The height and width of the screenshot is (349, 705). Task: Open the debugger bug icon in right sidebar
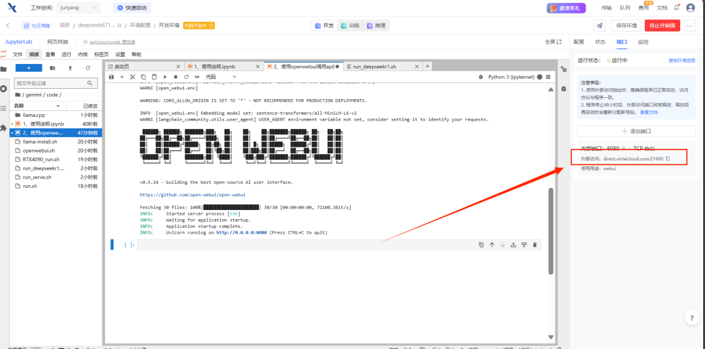coord(563,89)
